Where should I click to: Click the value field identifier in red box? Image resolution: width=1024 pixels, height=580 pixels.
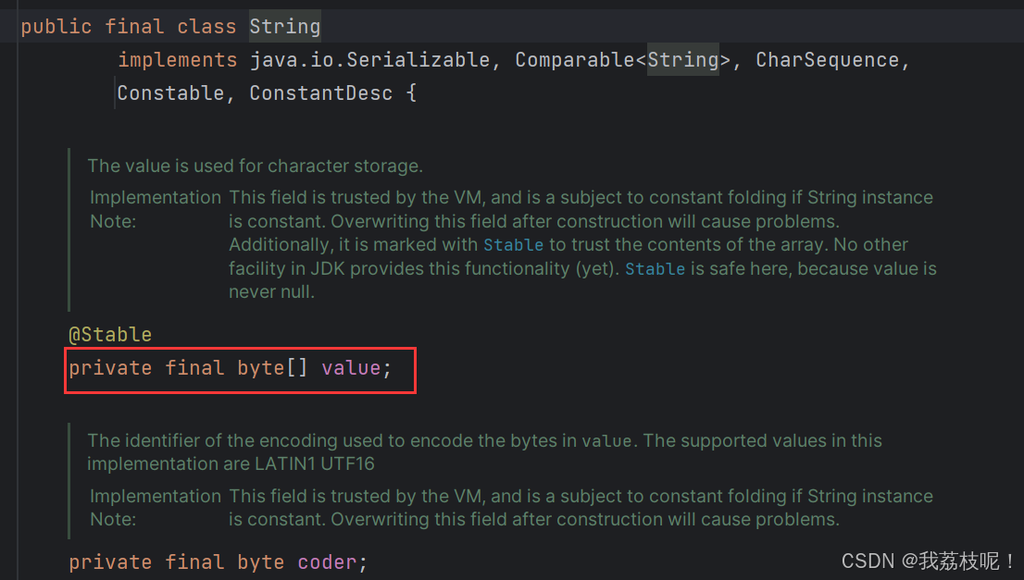(x=351, y=368)
